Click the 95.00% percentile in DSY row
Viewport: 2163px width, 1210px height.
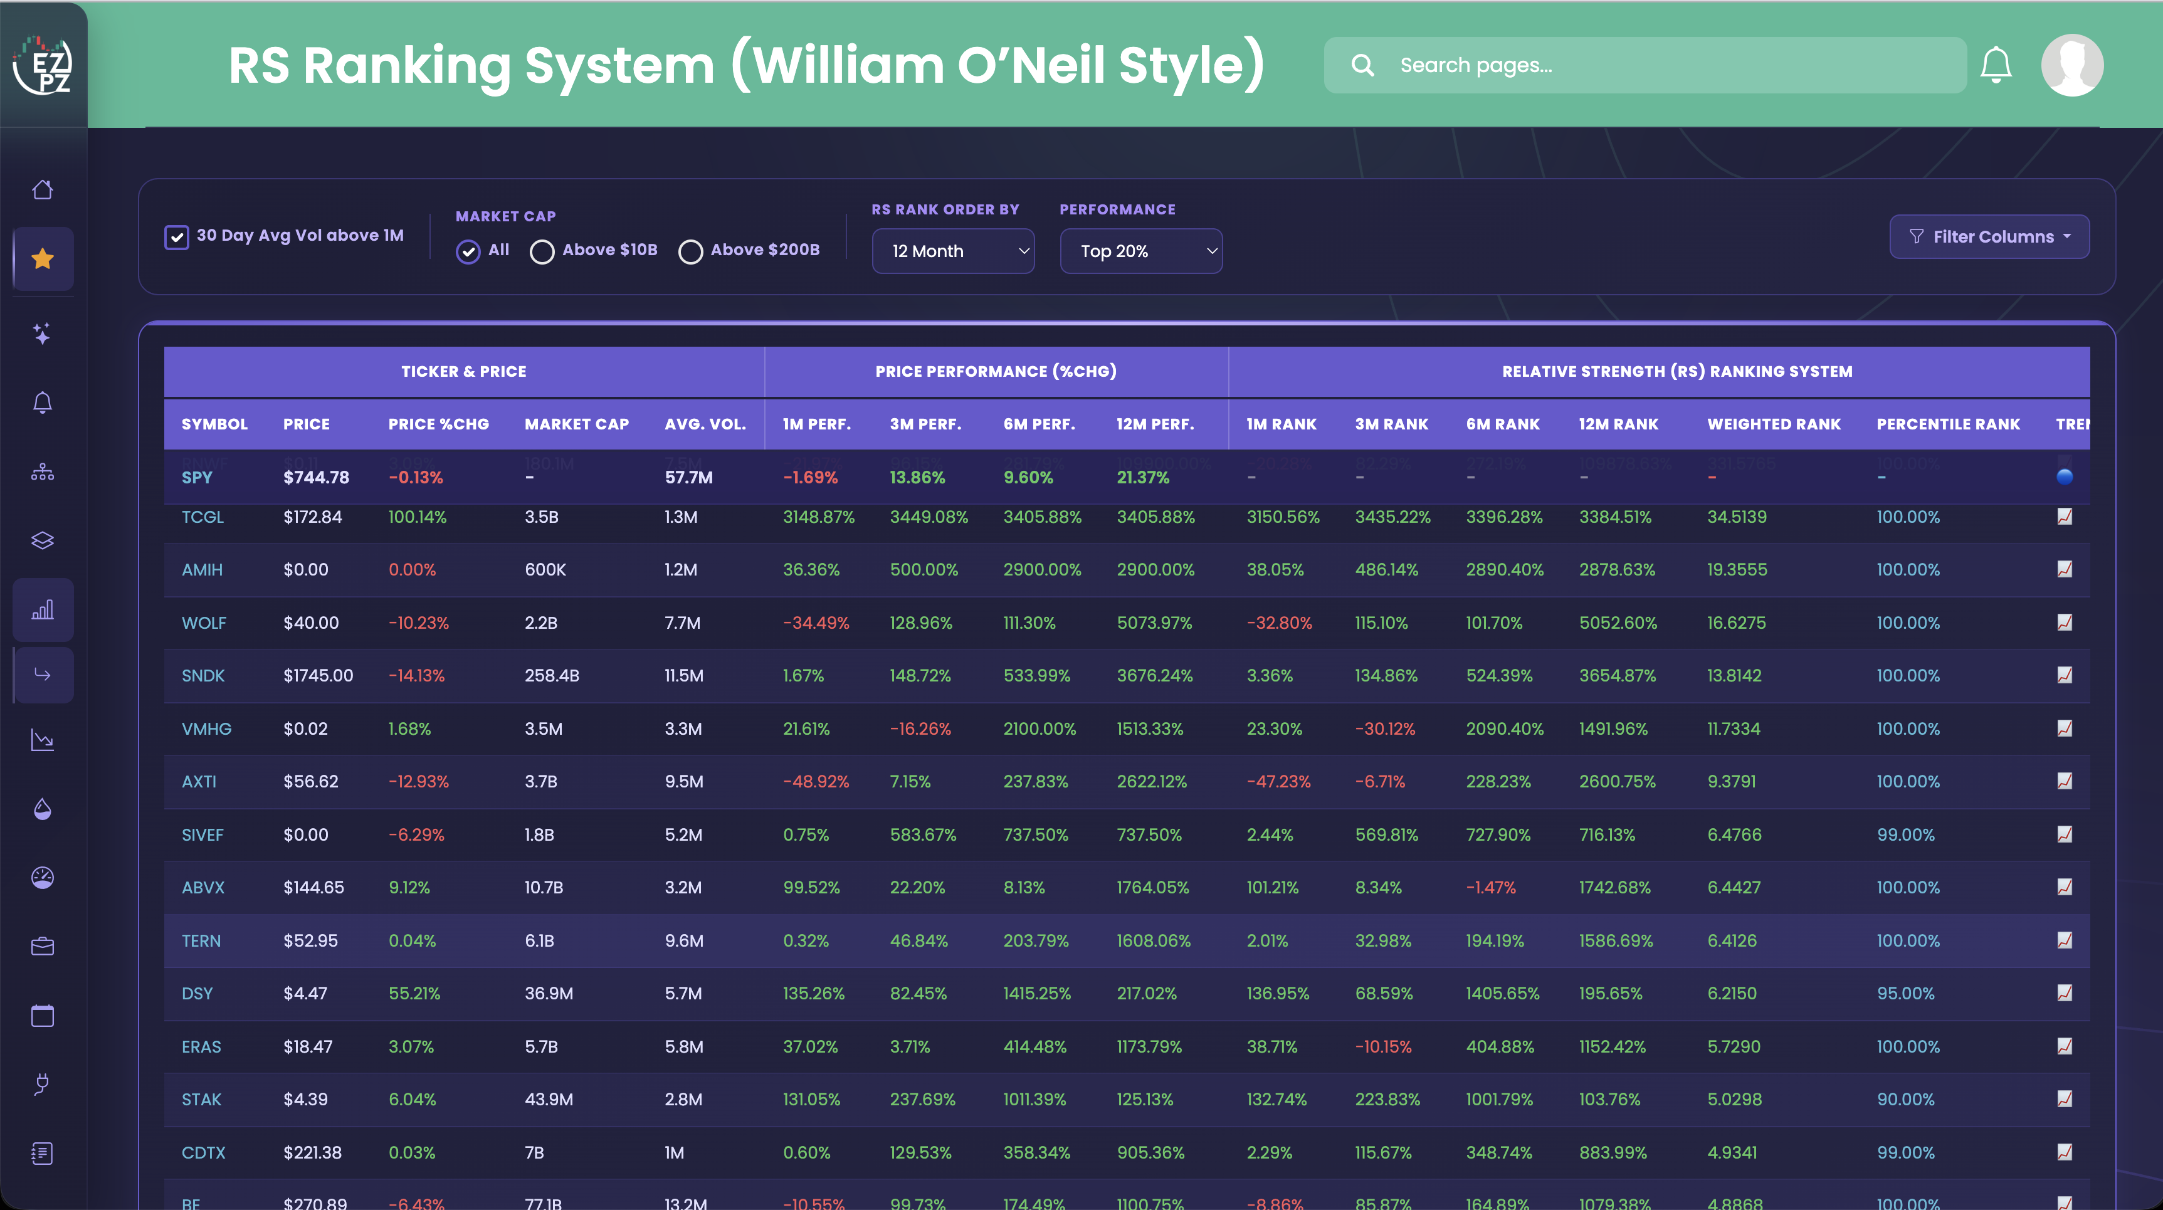(x=1906, y=993)
